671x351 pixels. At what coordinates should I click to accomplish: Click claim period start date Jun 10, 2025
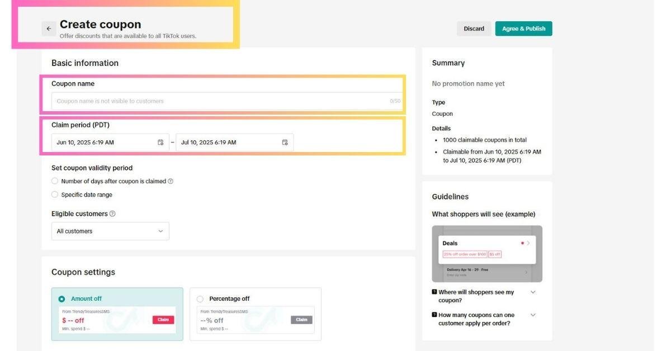coord(110,143)
